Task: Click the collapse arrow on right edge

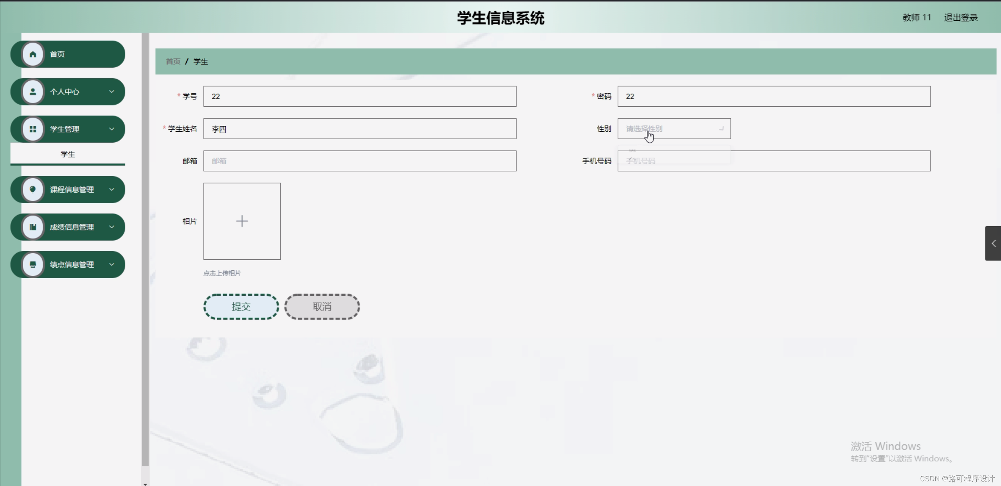Action: (994, 243)
